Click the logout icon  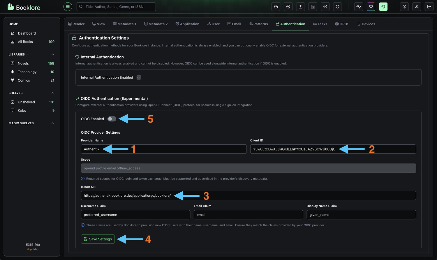point(429,6)
